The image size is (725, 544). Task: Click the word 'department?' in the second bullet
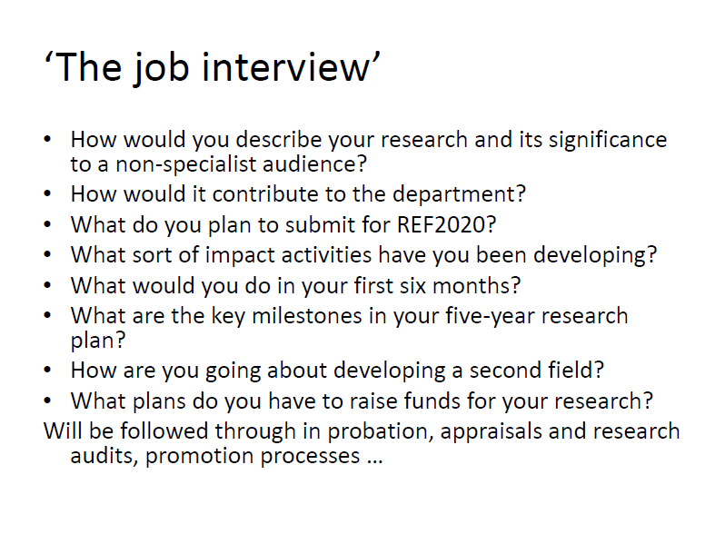[459, 194]
